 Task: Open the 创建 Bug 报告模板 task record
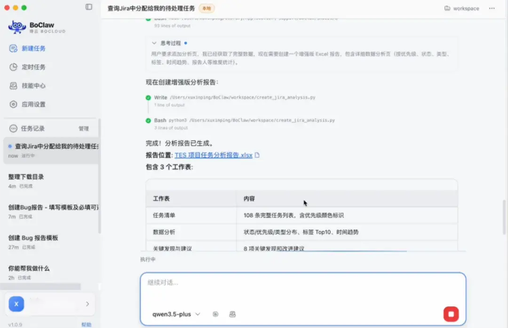(51, 242)
